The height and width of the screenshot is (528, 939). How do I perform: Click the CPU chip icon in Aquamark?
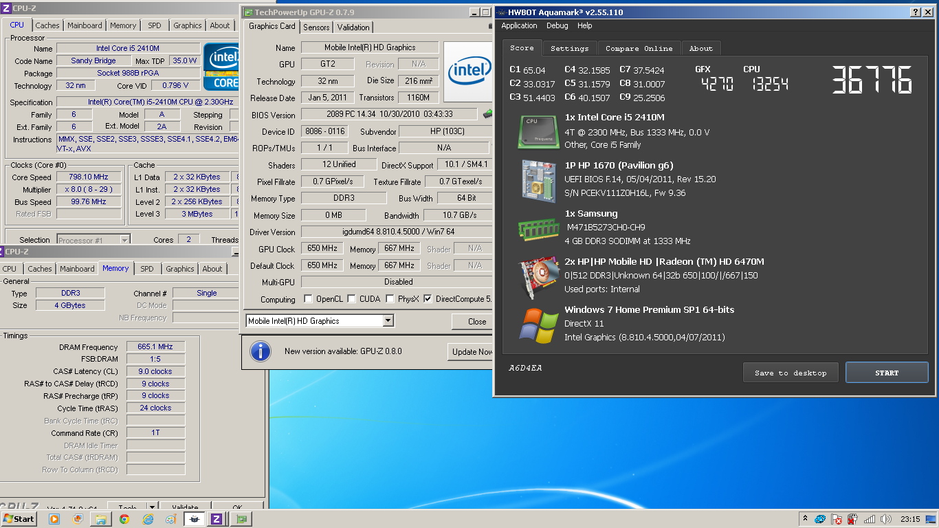tap(540, 132)
